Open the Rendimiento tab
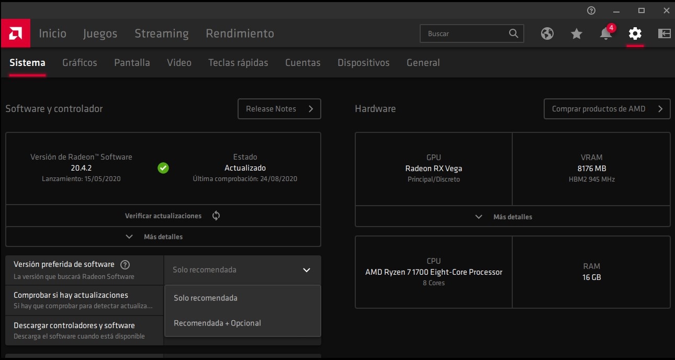This screenshot has height=360, width=675. [240, 33]
